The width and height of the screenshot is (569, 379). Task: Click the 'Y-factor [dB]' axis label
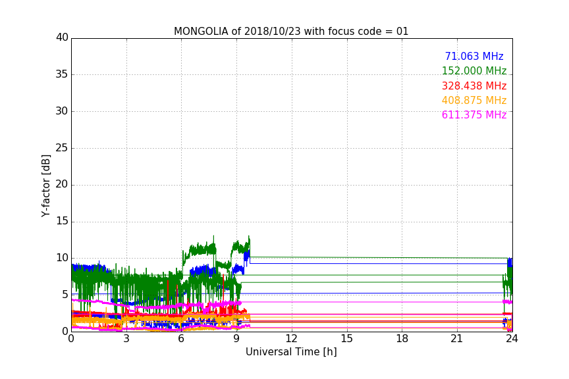45,186
